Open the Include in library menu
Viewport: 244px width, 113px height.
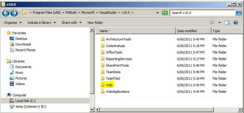click(42, 23)
